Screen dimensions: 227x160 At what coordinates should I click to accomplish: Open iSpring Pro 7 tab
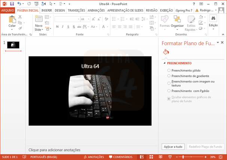pyautogui.click(x=184, y=10)
